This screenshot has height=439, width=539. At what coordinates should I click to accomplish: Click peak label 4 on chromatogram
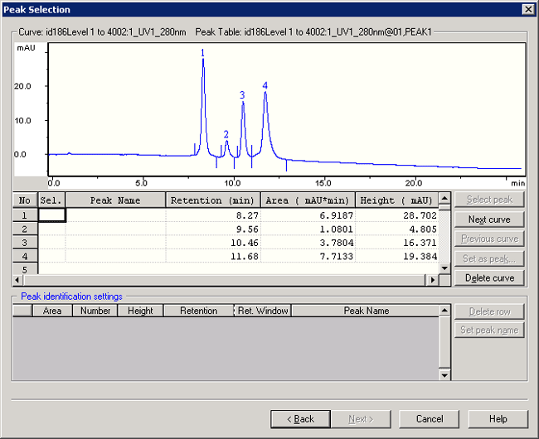(265, 85)
